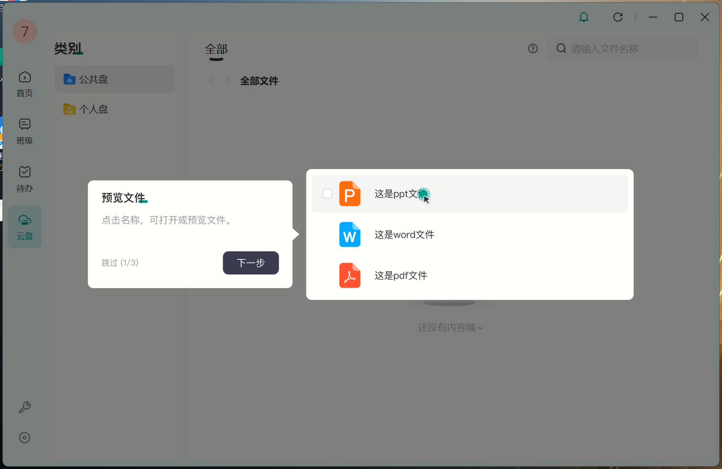Switch to the 全部 tab
722x469 pixels.
pyautogui.click(x=216, y=48)
